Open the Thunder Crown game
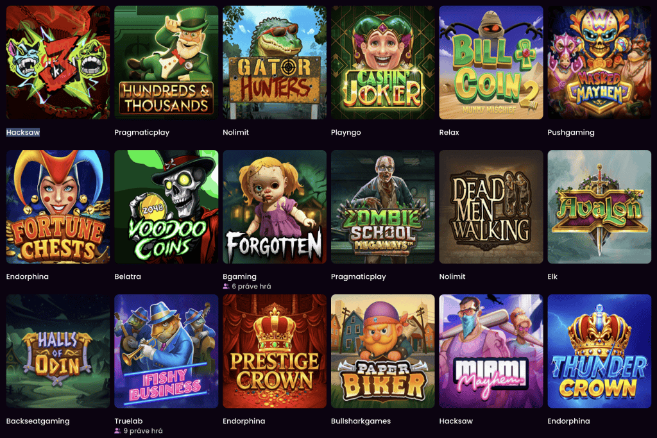657x438 pixels. pyautogui.click(x=599, y=351)
